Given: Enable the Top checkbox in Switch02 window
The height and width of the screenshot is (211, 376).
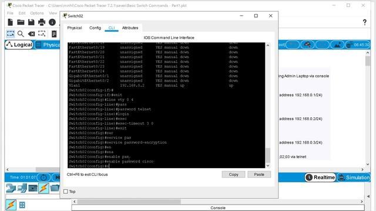Looking at the screenshot, I should point(66,192).
